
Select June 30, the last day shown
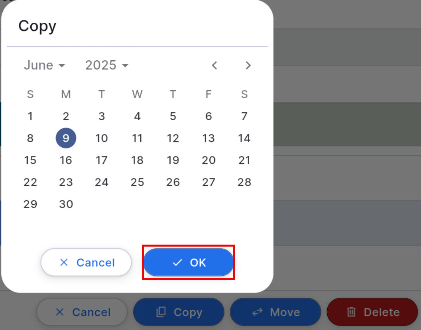(x=66, y=204)
